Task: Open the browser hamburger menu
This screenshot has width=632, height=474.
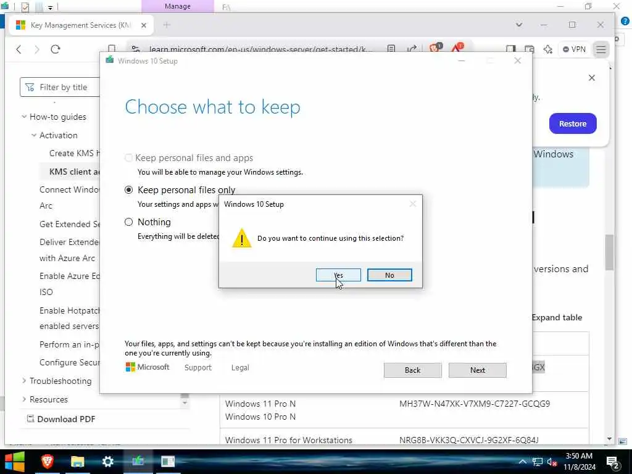Action: 601,49
